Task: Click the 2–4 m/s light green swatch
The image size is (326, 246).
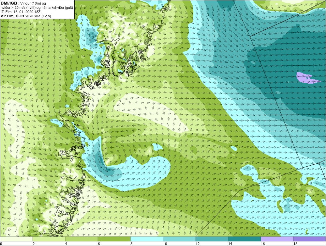Action: (x=49, y=239)
